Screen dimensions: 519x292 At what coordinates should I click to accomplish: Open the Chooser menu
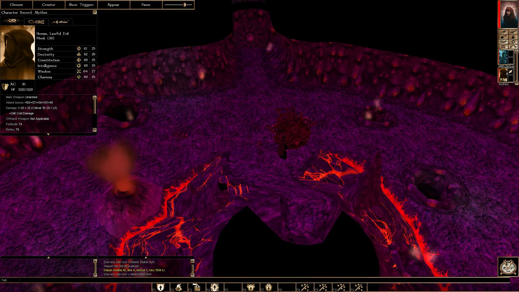16,5
